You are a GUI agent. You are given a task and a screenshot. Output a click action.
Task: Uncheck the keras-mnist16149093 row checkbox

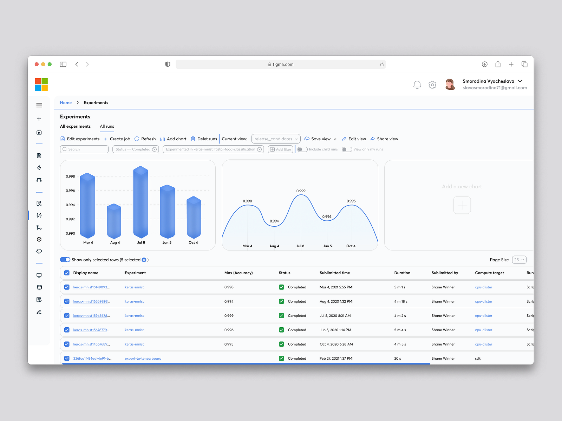[67, 287]
